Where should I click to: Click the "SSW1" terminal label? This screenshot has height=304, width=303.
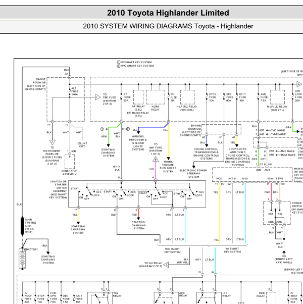[x=271, y=179]
